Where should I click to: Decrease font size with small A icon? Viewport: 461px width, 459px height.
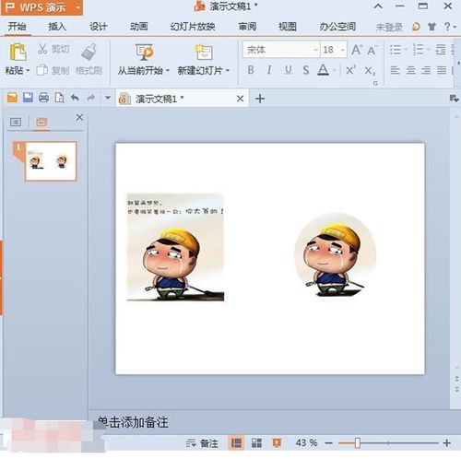click(x=372, y=51)
